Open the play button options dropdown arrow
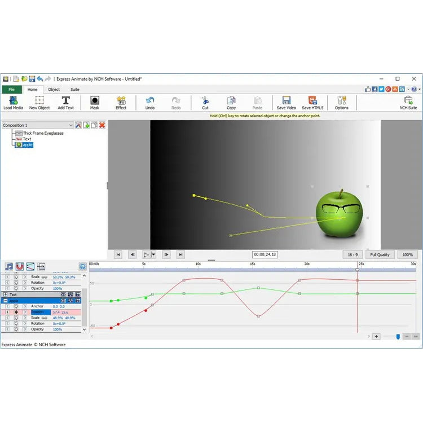Screen dimensions: 423x423 point(153,255)
